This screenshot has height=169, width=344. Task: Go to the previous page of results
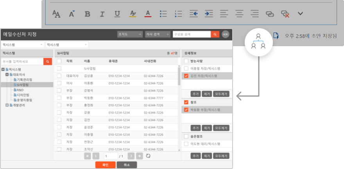(96, 156)
